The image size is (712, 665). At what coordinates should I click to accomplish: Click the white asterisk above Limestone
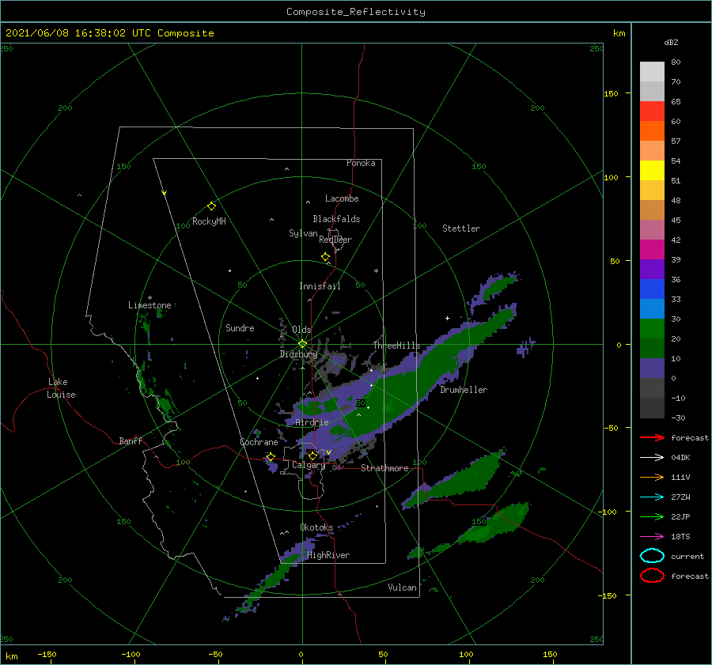[x=150, y=298]
